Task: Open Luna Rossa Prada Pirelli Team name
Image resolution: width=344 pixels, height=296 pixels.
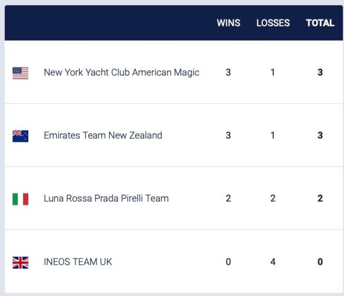Action: (106, 198)
